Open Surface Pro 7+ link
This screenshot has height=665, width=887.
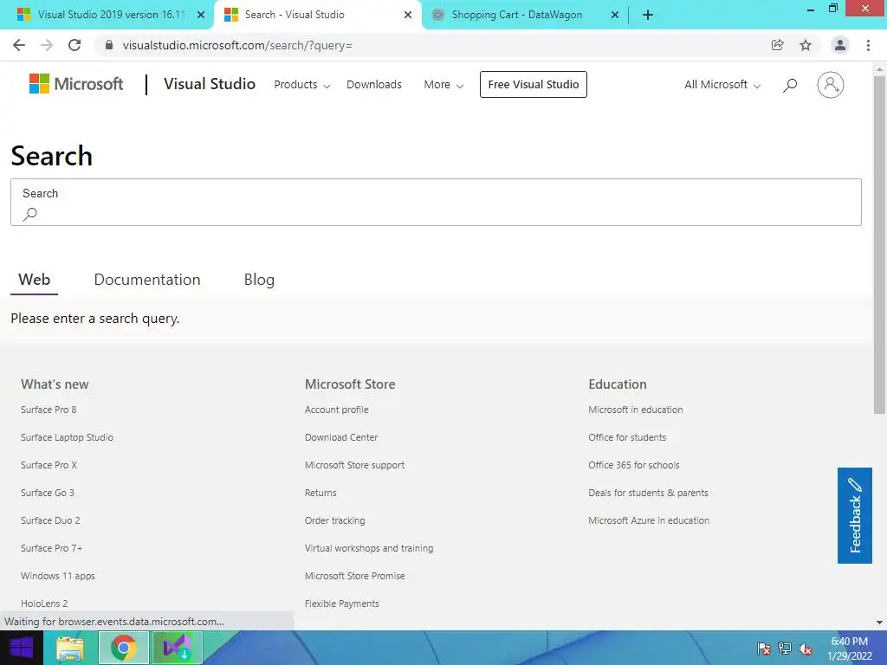click(52, 548)
